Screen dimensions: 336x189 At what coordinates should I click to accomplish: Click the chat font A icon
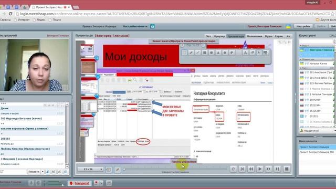coord(59,172)
